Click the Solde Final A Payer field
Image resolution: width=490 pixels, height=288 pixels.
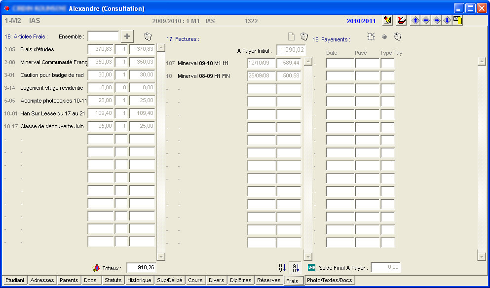[385, 267]
